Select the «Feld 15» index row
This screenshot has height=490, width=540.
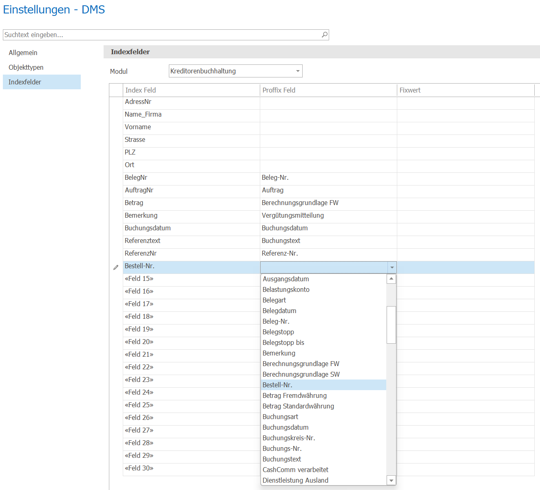pyautogui.click(x=191, y=279)
